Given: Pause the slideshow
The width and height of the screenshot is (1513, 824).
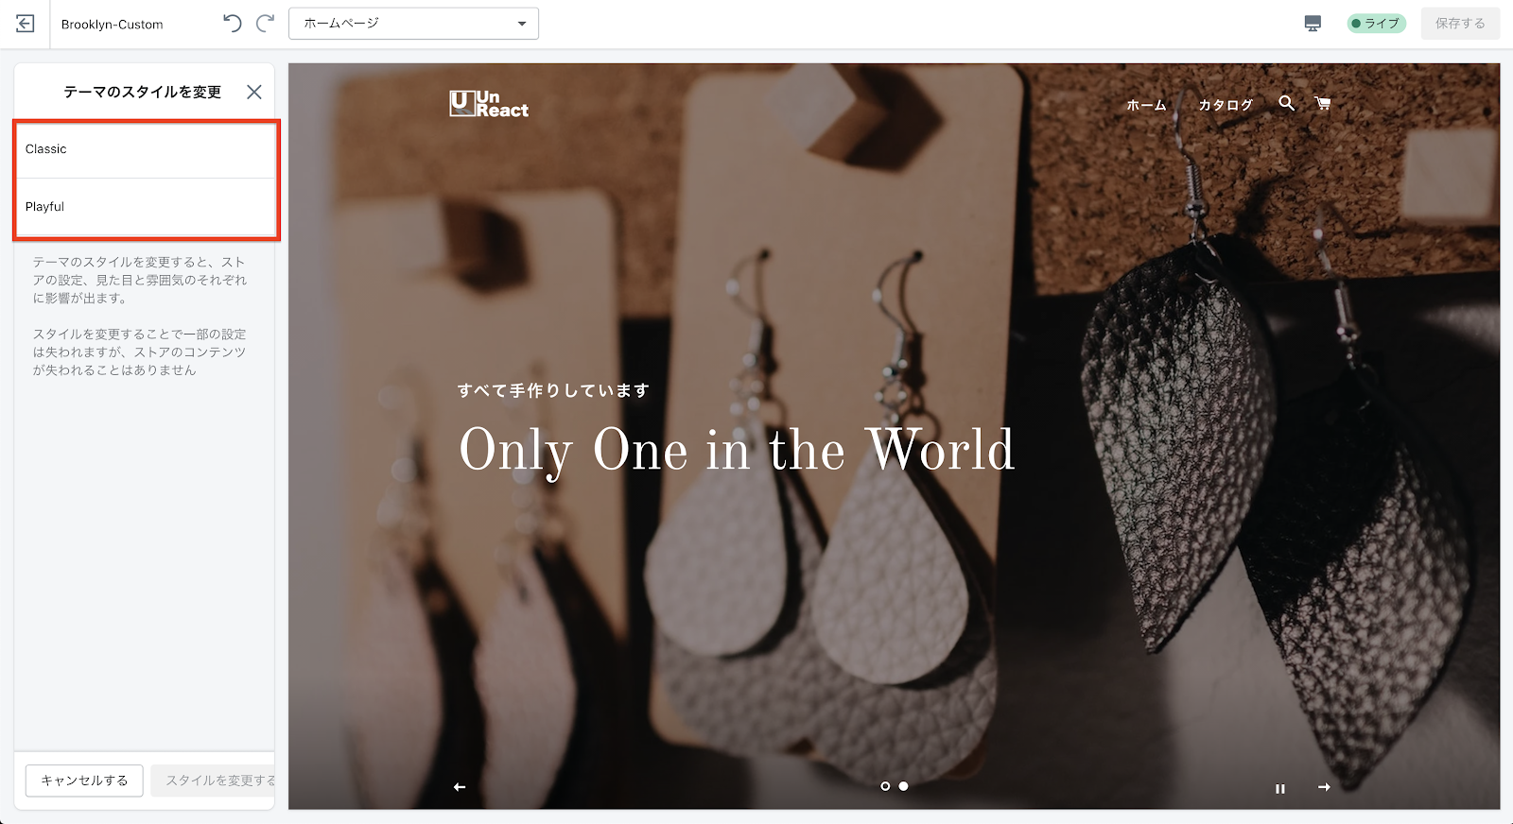Looking at the screenshot, I should tap(1280, 788).
